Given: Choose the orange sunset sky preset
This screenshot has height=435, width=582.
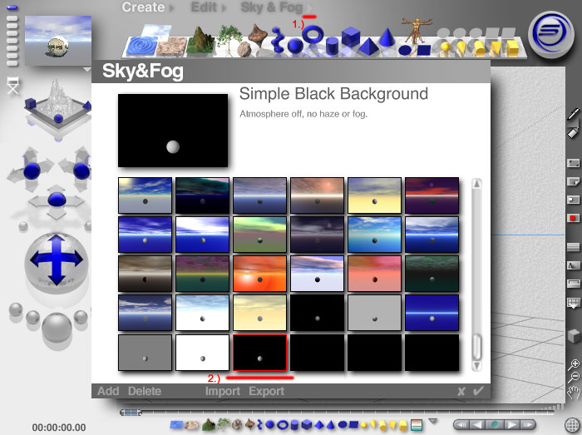Looking at the screenshot, I should click(260, 274).
